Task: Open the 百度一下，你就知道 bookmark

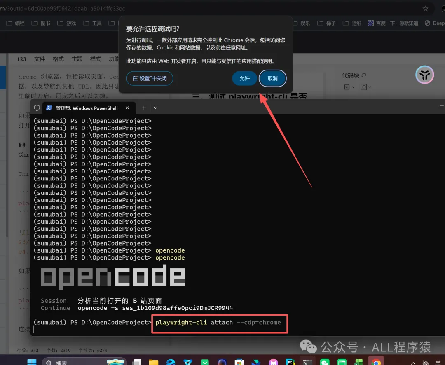Action: pos(393,23)
